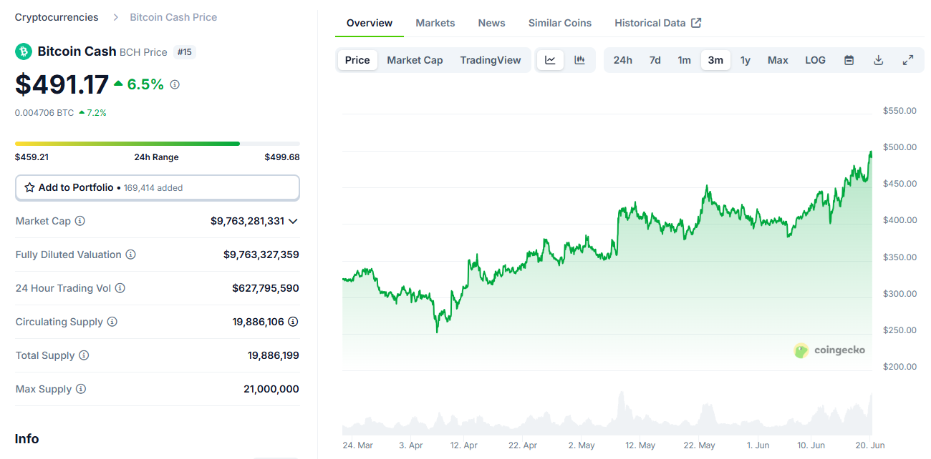Switch to line chart view icon
This screenshot has width=931, height=459.
tap(550, 60)
